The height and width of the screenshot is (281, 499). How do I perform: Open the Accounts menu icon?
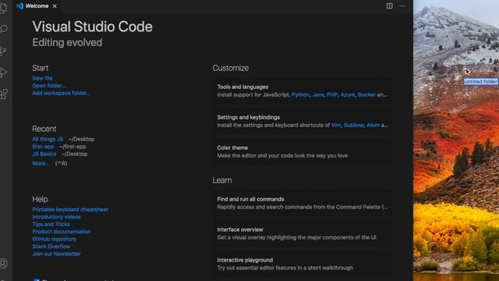(3, 264)
